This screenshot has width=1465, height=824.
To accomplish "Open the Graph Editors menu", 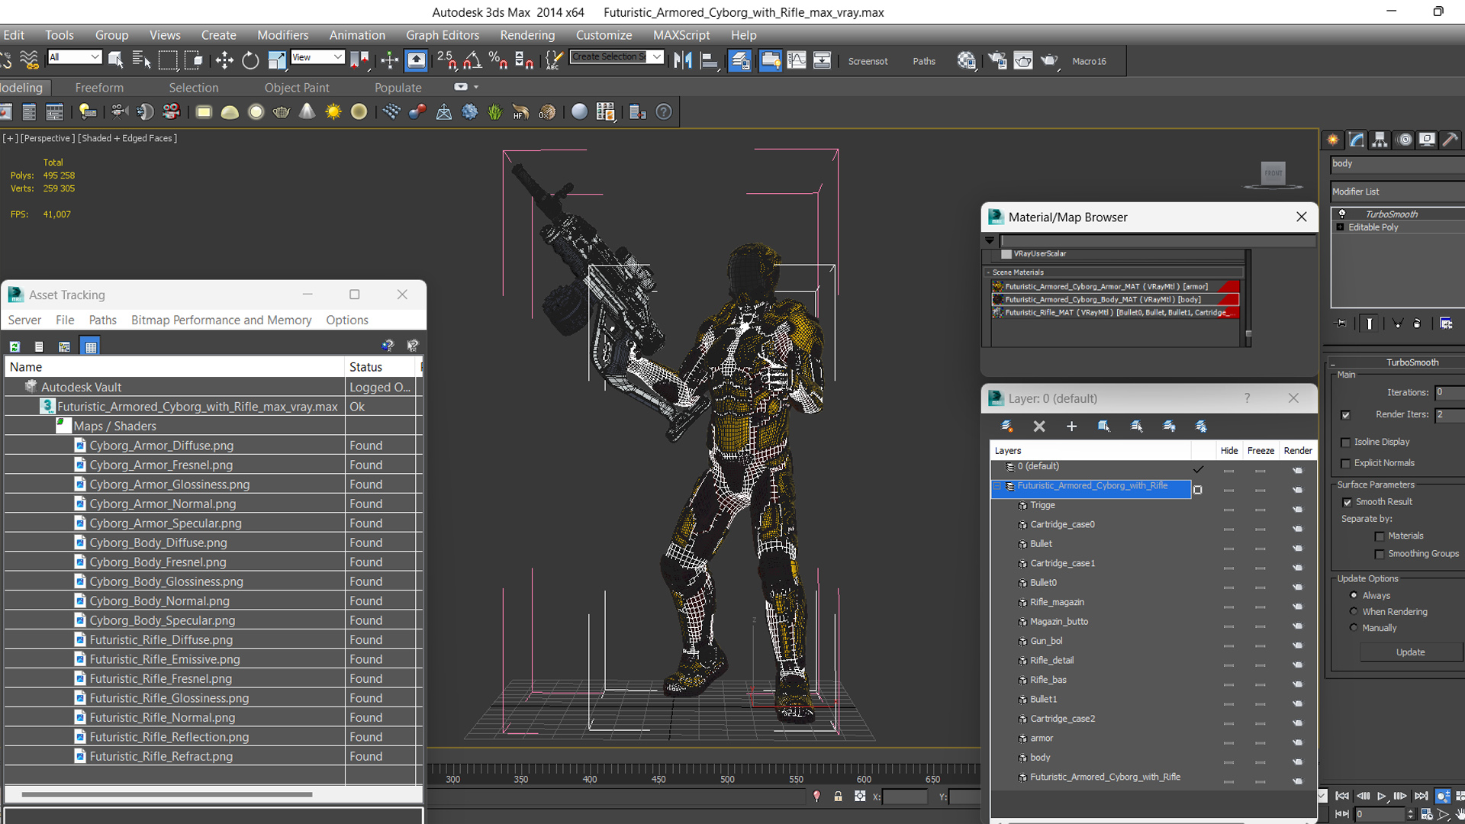I will [443, 35].
